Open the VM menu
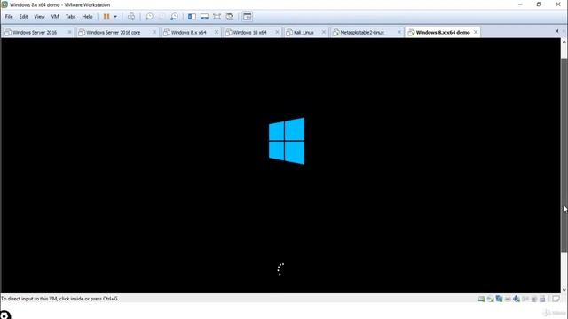The height and width of the screenshot is (319, 568). point(55,17)
